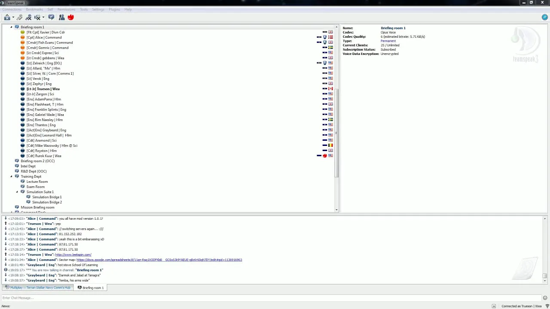Click the subscribe to all channels icon
The image size is (550, 309).
coord(51,17)
